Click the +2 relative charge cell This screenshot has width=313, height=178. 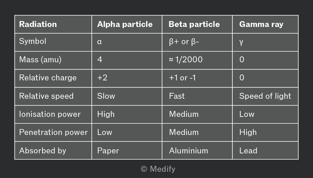127,78
